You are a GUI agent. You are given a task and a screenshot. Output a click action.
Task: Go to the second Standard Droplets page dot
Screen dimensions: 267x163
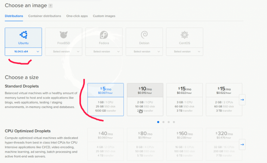coord(164,122)
